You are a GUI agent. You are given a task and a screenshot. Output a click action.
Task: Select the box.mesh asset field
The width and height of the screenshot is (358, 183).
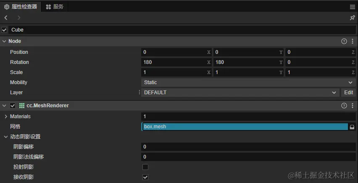pyautogui.click(x=245, y=127)
